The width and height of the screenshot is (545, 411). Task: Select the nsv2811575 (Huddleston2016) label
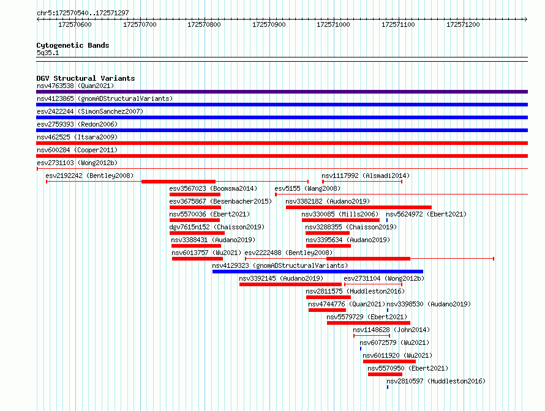355,291
